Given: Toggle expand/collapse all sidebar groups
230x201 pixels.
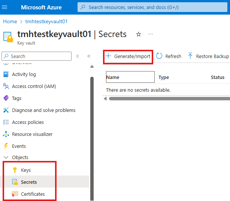Looking at the screenshot, I should pos(78,56).
